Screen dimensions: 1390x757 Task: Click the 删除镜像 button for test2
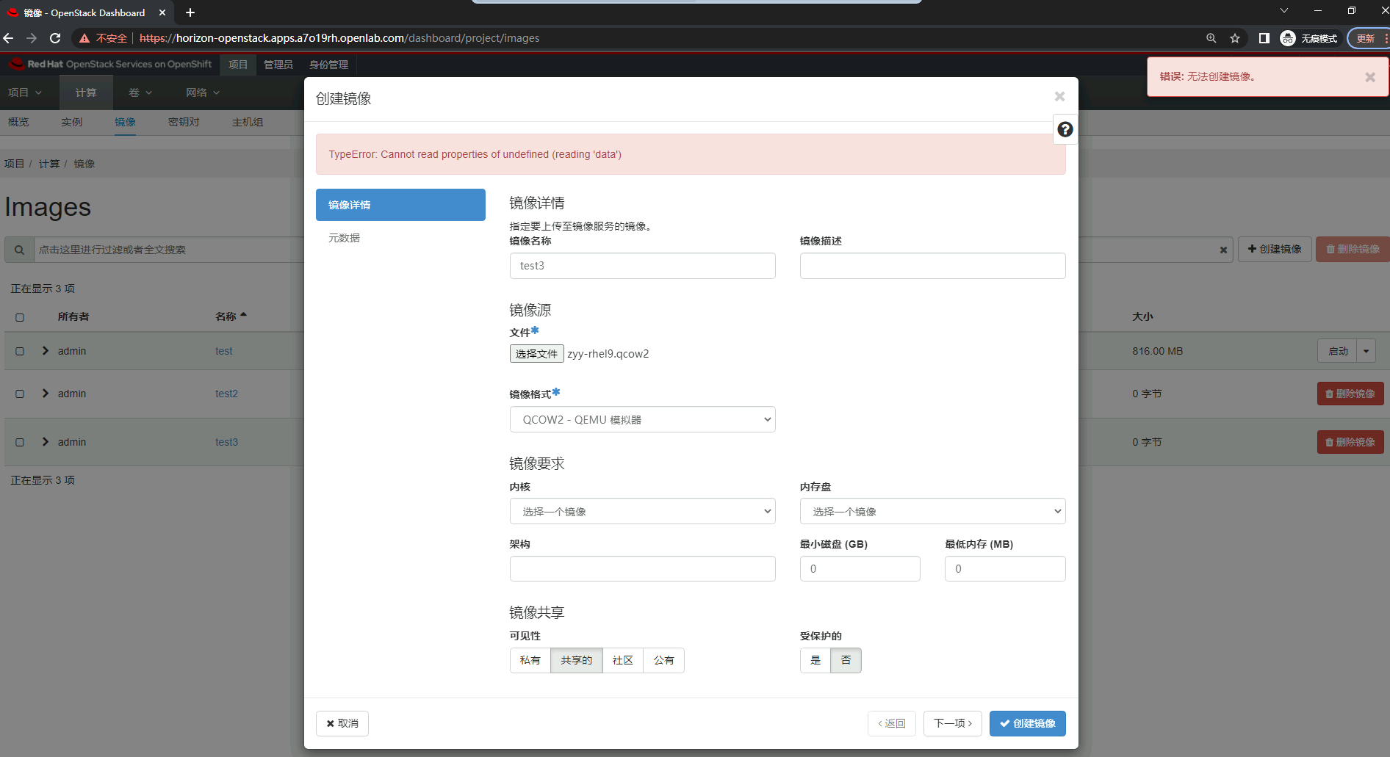click(x=1350, y=394)
